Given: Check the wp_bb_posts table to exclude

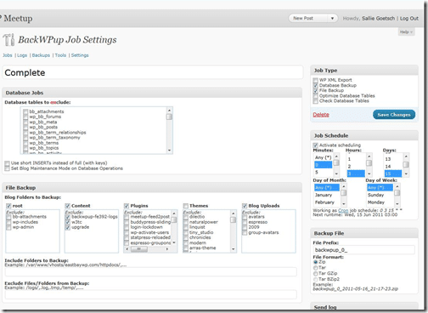Looking at the screenshot, I should 25,128.
